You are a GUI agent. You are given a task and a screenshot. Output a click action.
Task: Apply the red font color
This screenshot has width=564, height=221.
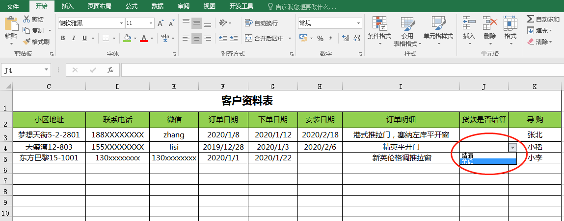coord(144,38)
